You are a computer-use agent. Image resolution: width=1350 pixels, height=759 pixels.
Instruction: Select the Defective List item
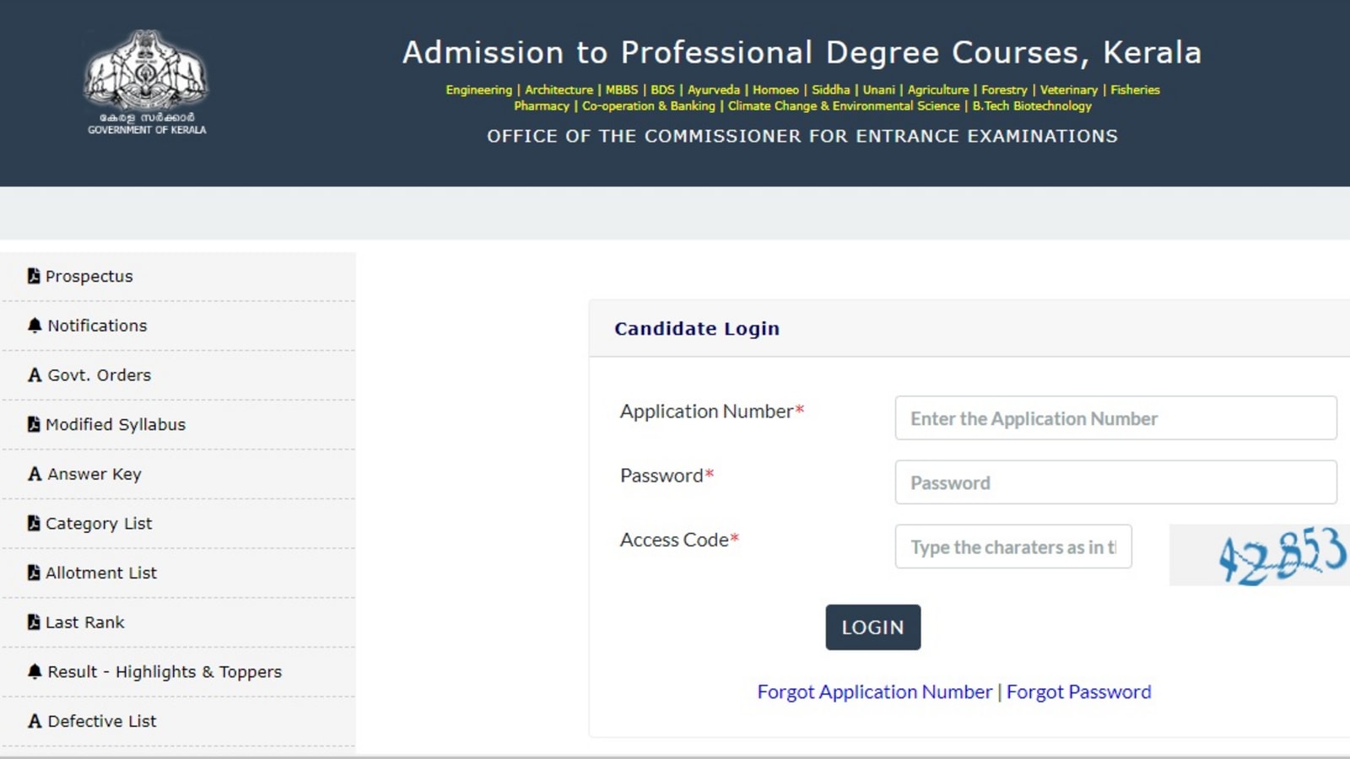pyautogui.click(x=100, y=721)
